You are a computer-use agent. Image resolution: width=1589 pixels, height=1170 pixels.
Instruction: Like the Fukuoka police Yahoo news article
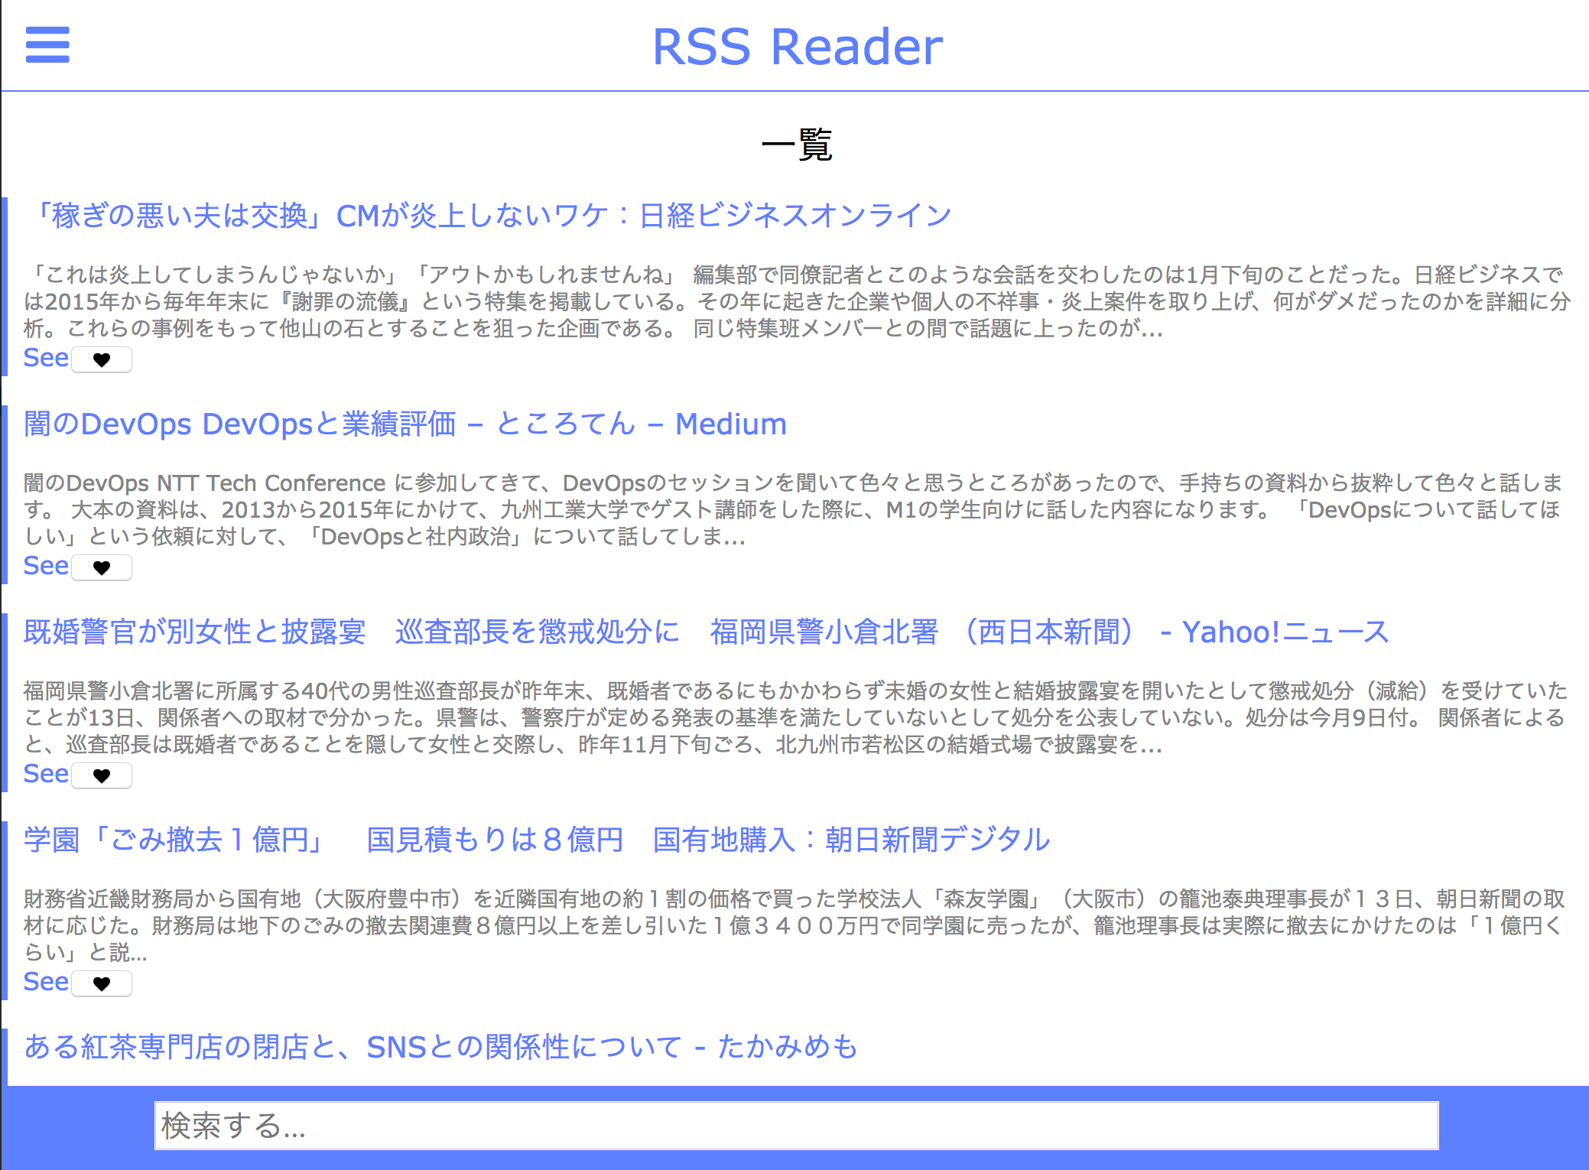pos(102,775)
